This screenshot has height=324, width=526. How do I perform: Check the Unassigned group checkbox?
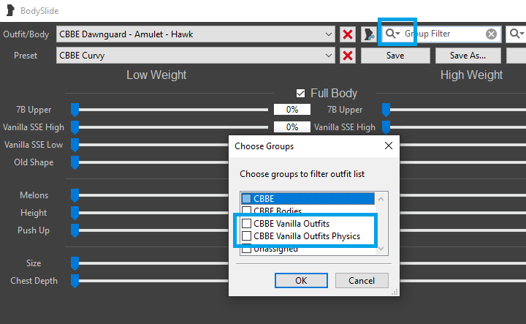pos(247,249)
